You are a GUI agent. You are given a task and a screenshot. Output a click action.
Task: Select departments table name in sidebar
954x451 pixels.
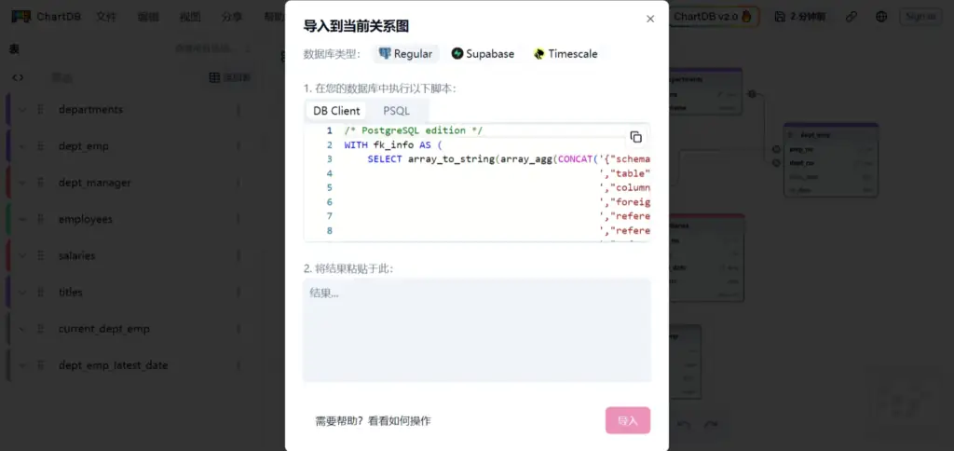(90, 110)
